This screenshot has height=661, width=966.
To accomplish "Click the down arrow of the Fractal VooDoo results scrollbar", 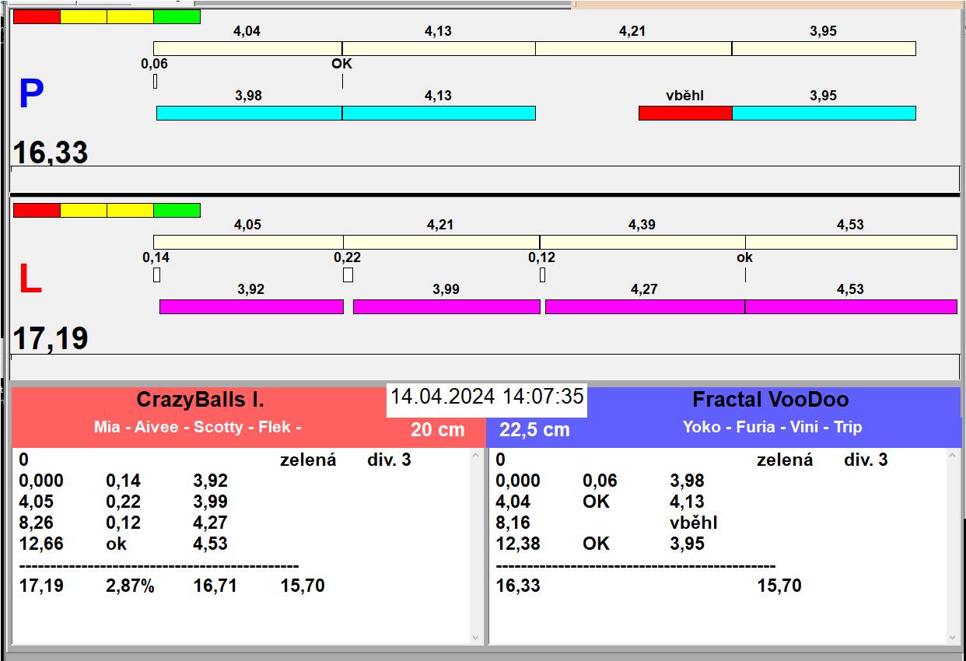I will (x=953, y=638).
